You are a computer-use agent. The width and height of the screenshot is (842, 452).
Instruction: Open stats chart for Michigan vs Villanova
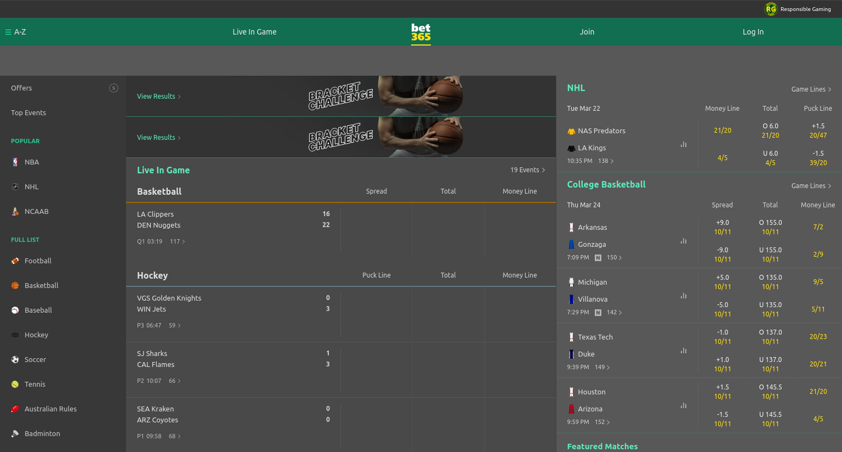click(684, 296)
